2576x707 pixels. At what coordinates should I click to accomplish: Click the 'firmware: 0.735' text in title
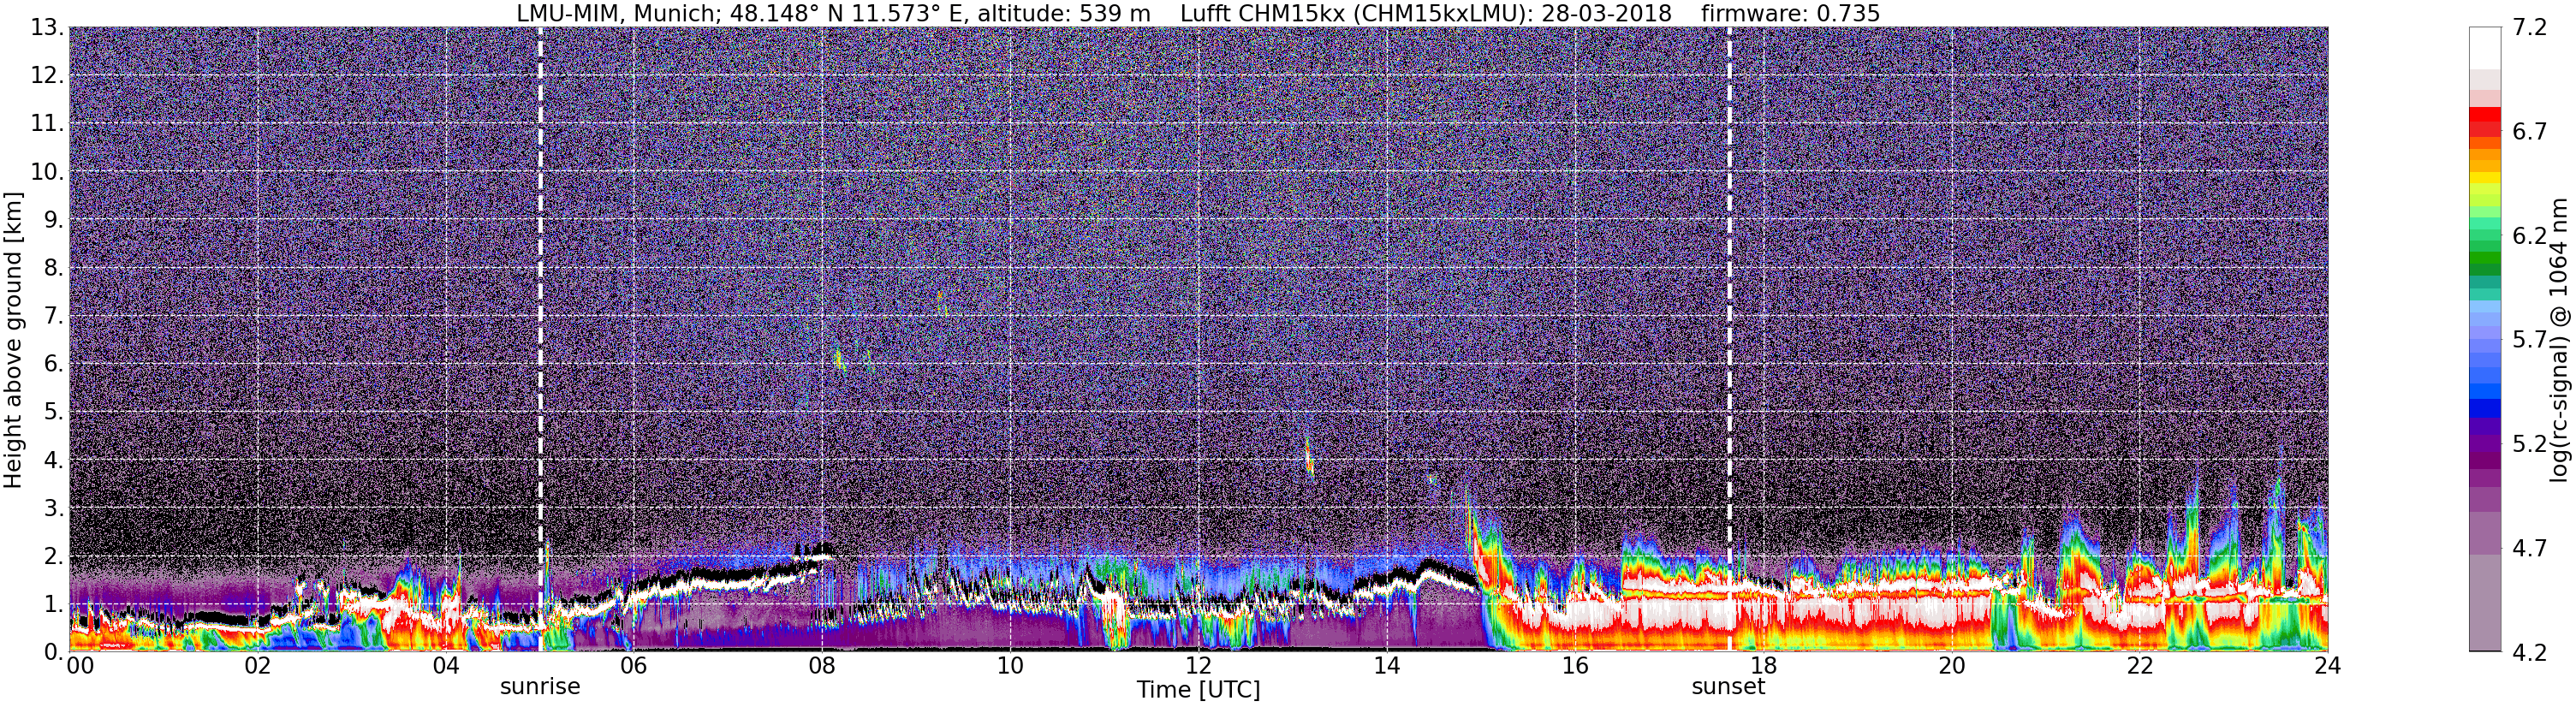coord(1790,14)
